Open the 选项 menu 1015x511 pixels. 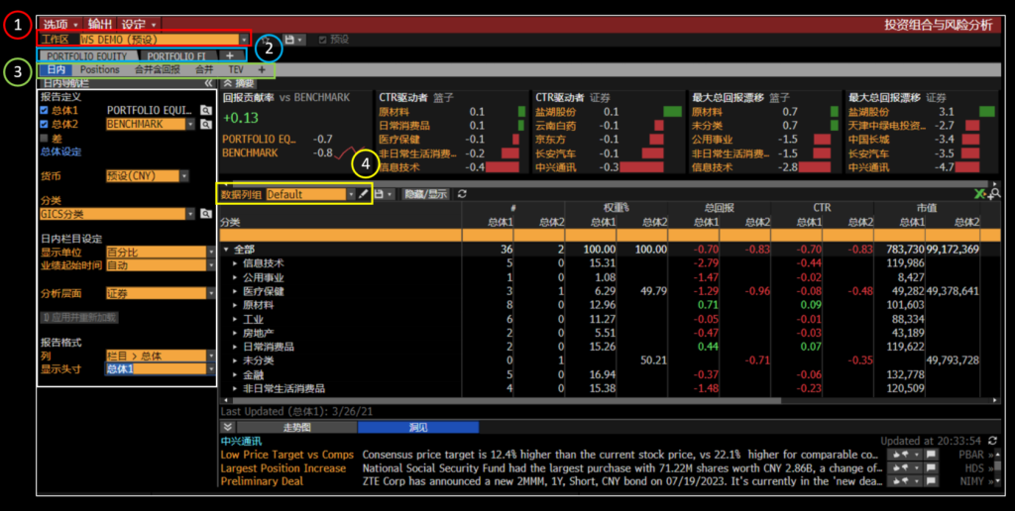60,25
